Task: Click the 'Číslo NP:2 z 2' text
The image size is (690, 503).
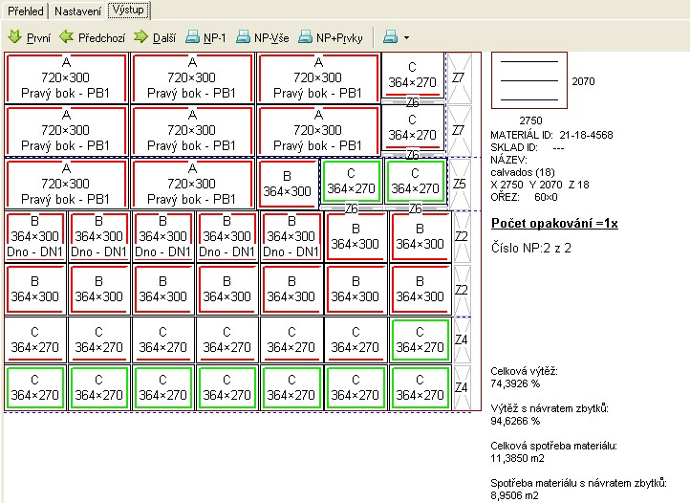Action: point(531,248)
